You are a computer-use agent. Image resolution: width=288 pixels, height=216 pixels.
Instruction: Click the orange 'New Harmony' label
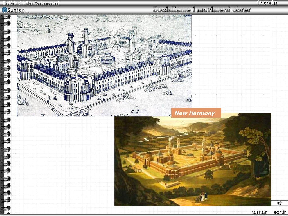196,113
